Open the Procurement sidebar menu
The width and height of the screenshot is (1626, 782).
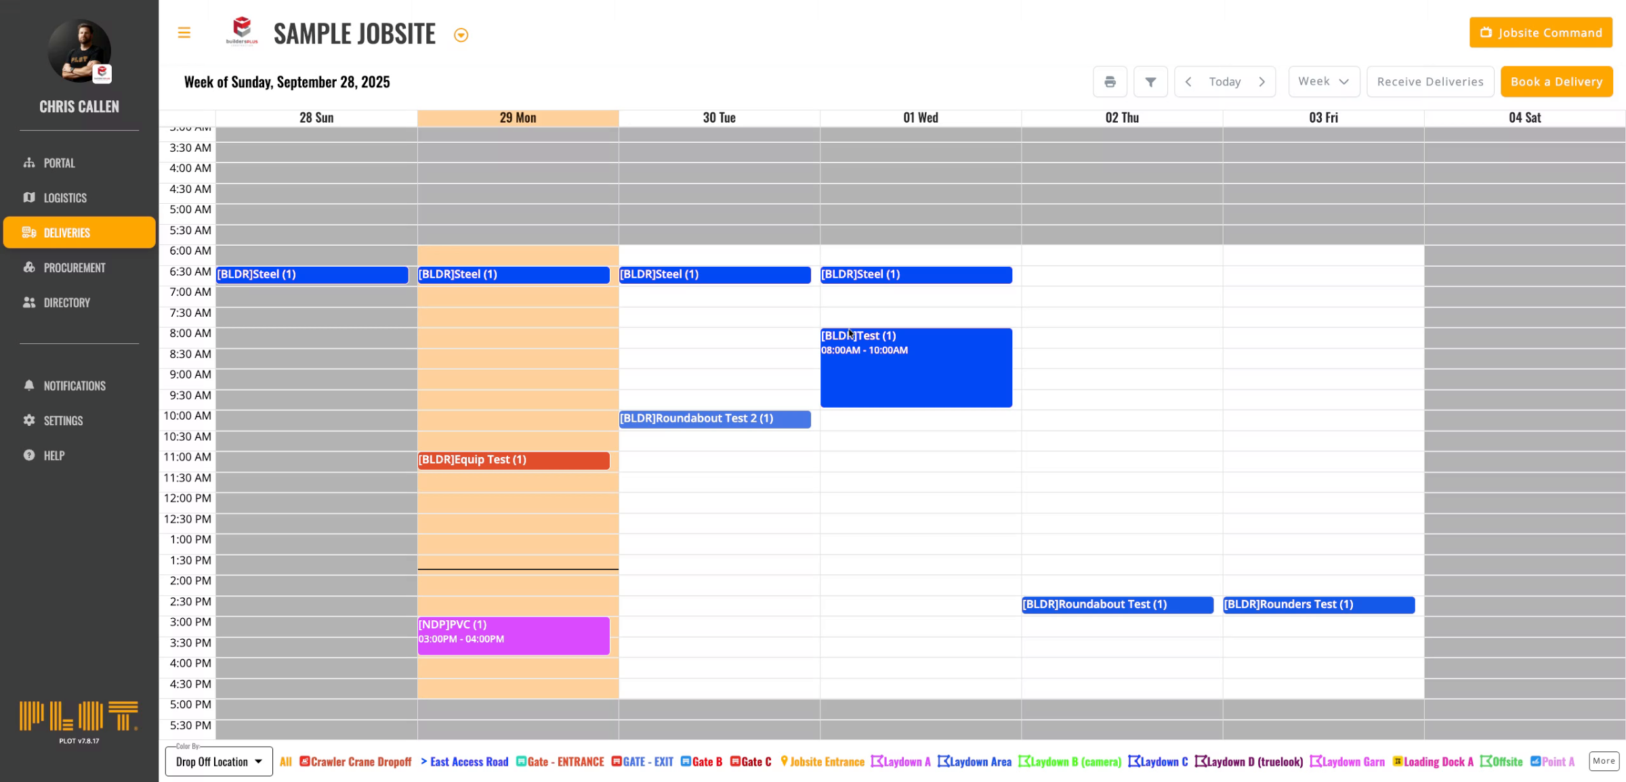[x=75, y=267]
